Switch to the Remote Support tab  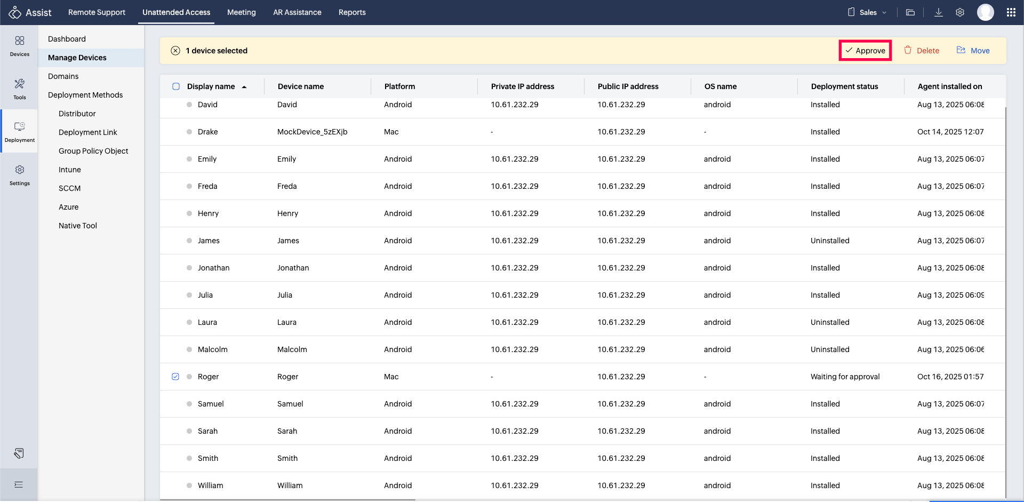coord(97,12)
